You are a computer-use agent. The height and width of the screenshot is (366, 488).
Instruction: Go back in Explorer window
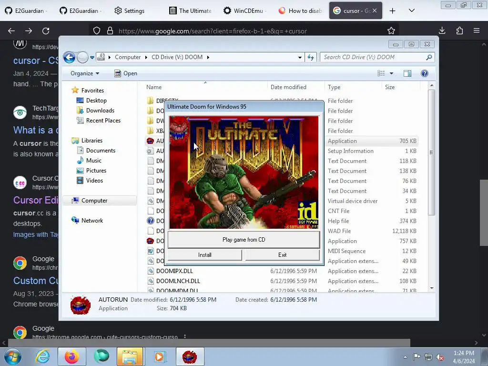point(69,57)
